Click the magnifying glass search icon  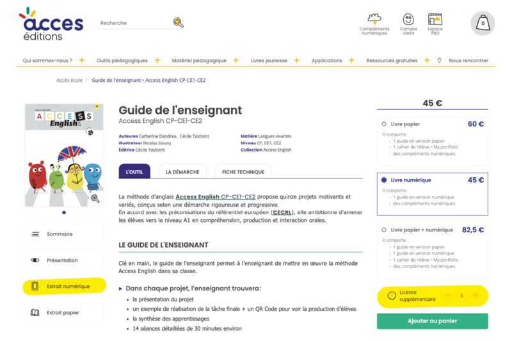tap(179, 22)
